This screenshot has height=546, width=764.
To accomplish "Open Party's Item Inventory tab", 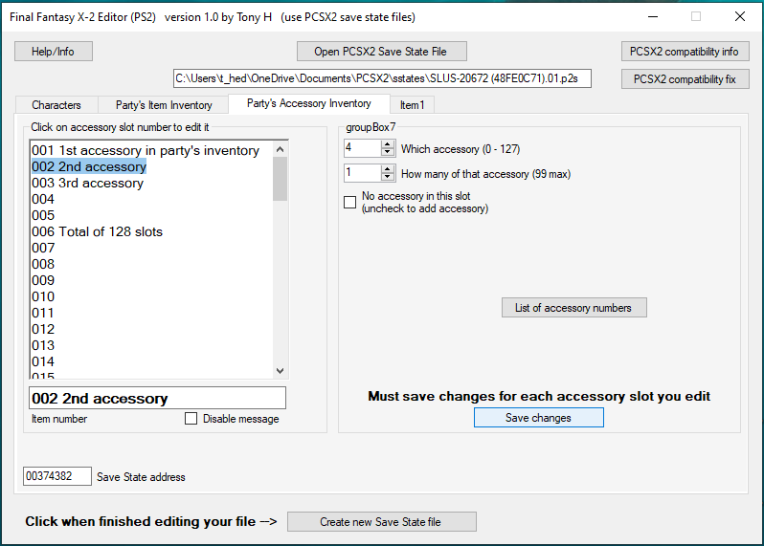I will pos(164,105).
